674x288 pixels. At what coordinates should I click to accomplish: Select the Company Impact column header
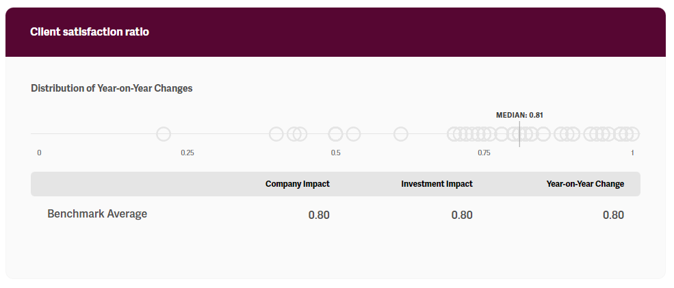point(298,184)
